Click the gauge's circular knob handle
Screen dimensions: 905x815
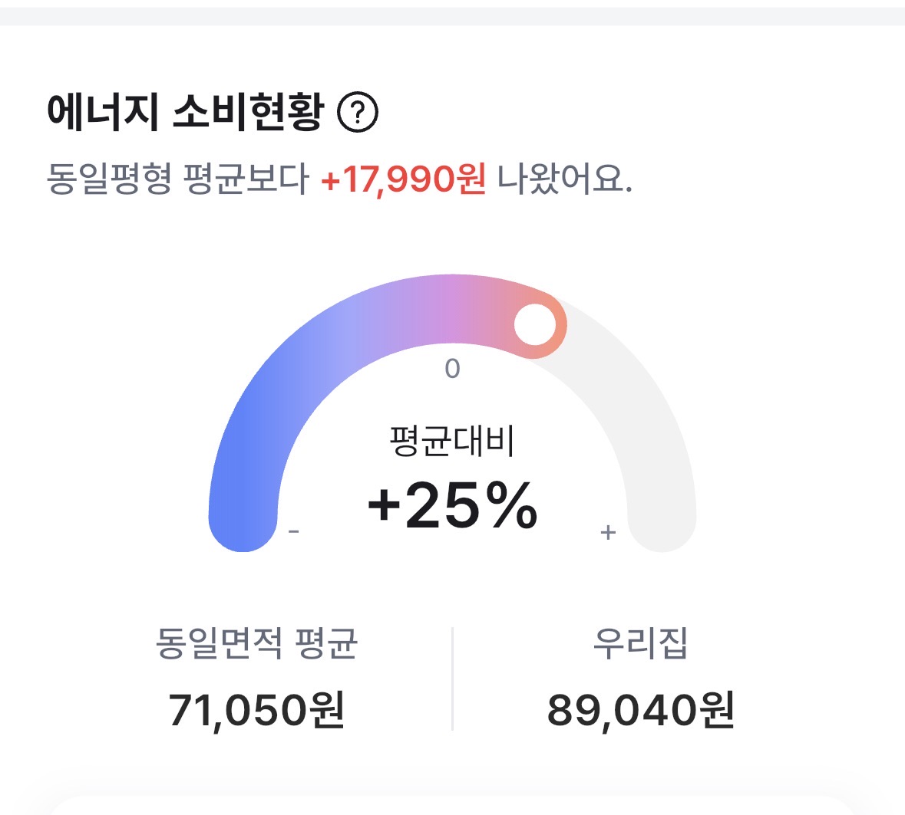[534, 324]
